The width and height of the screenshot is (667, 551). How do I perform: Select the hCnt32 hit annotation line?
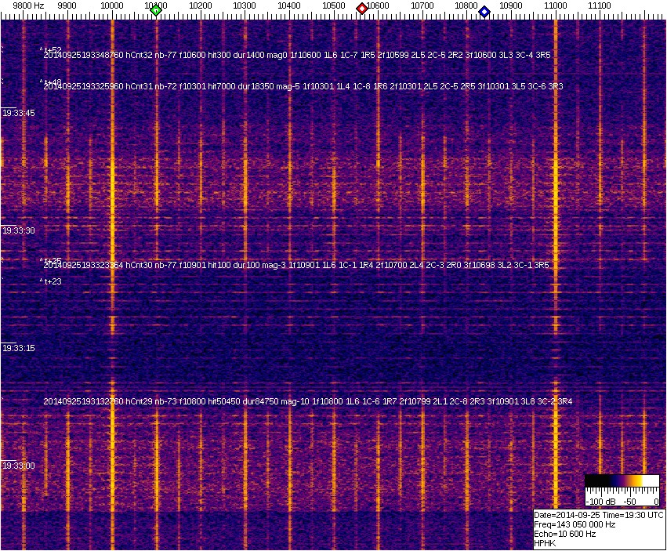pyautogui.click(x=296, y=55)
